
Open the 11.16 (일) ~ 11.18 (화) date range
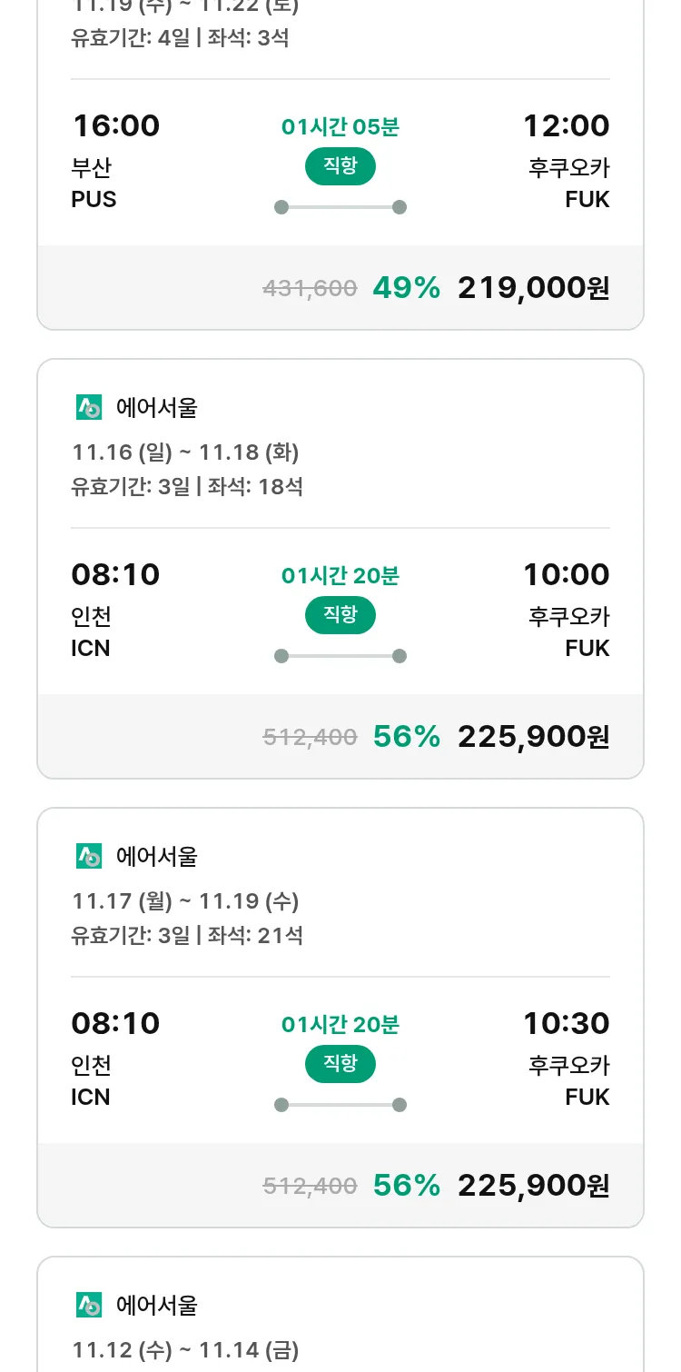click(x=185, y=452)
